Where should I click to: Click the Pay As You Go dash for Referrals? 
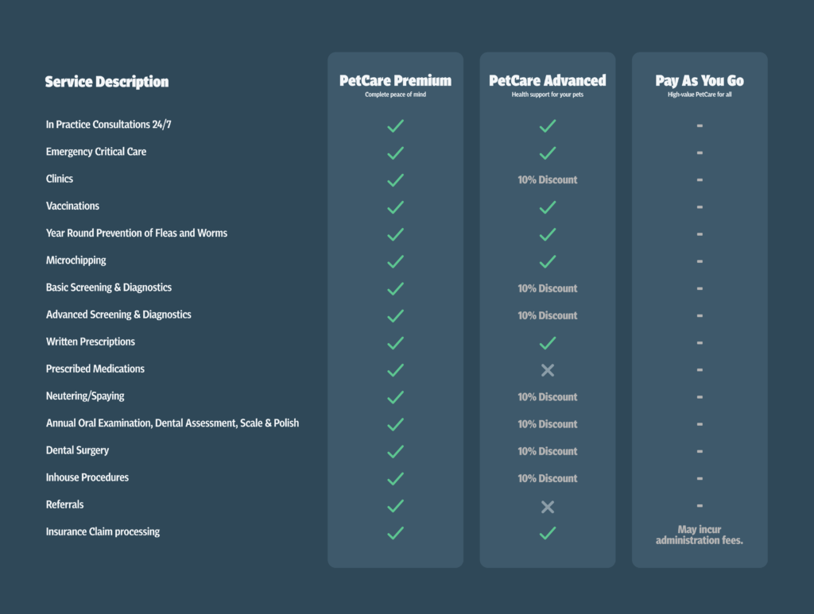(x=700, y=505)
